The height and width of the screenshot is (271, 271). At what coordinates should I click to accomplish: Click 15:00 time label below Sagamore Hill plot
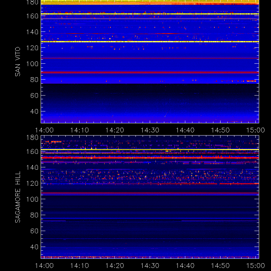(x=255, y=266)
